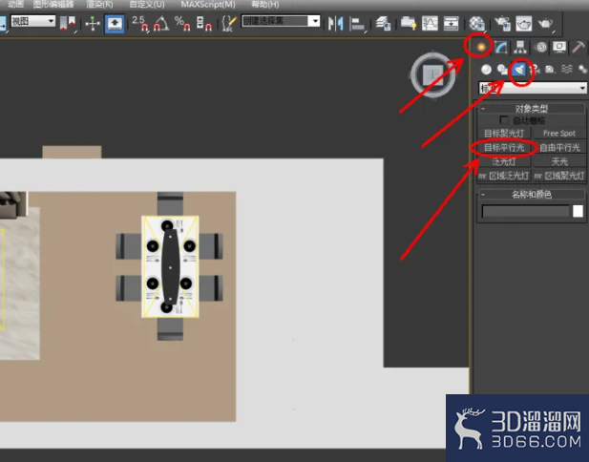Collapse the 对象类型 rollout
Viewport: 589px width, 462px height.
532,109
